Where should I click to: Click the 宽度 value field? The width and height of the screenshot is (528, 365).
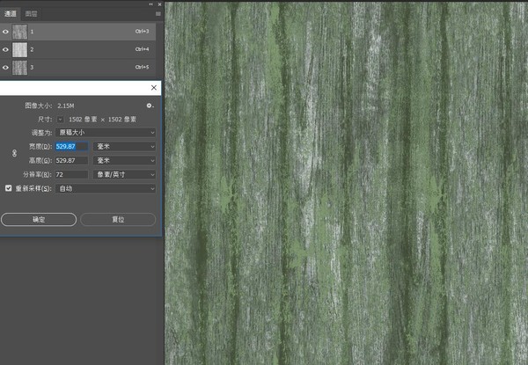point(72,146)
